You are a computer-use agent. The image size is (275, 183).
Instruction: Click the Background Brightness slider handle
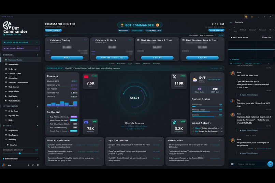[x=20, y=153]
